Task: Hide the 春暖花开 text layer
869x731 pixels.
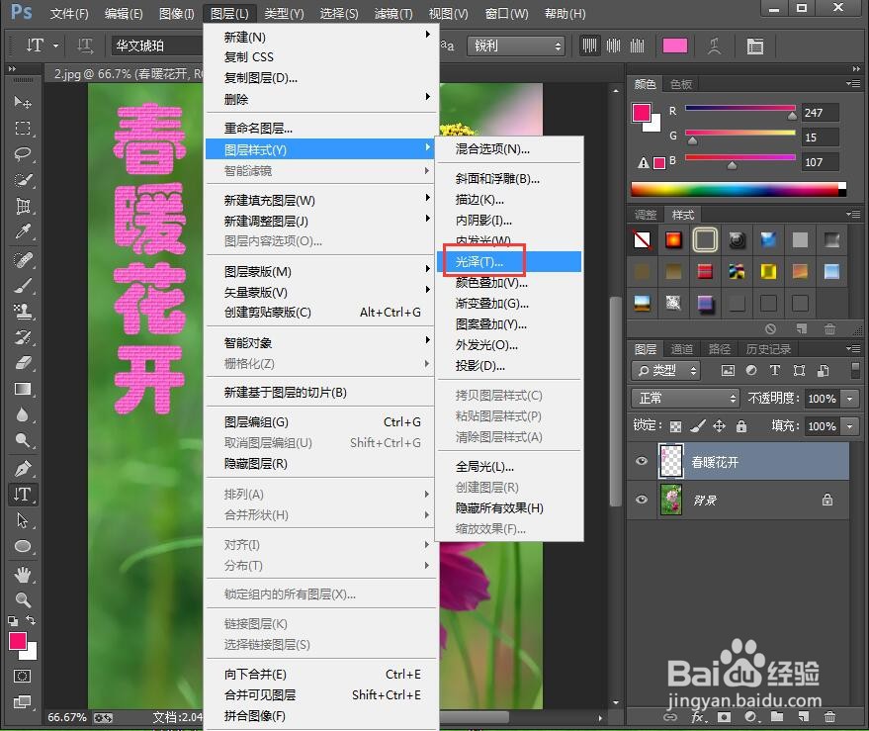Action: (642, 462)
